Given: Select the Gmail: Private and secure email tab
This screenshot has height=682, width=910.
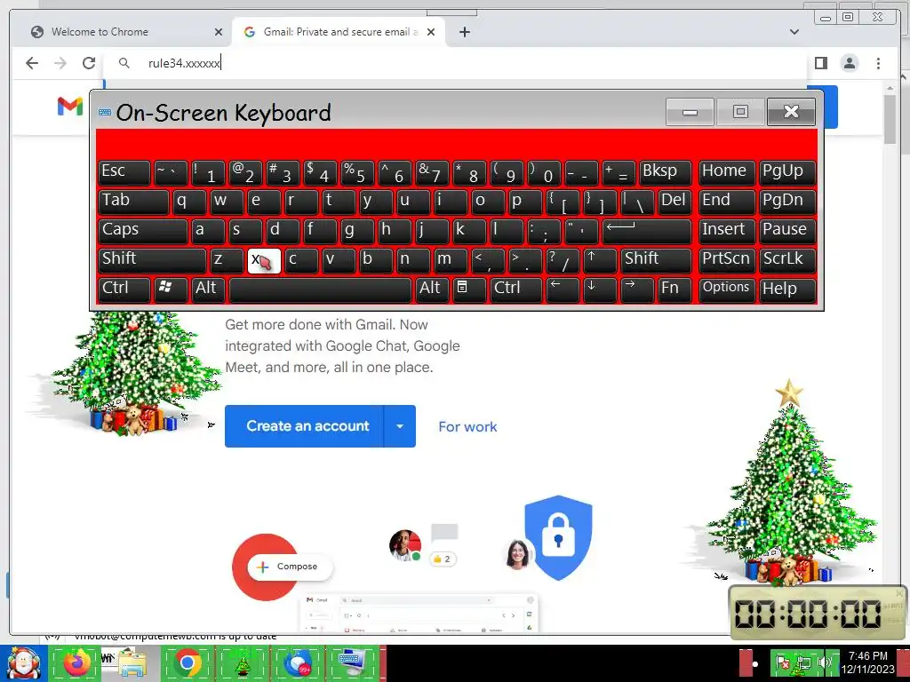Looking at the screenshot, I should (339, 32).
